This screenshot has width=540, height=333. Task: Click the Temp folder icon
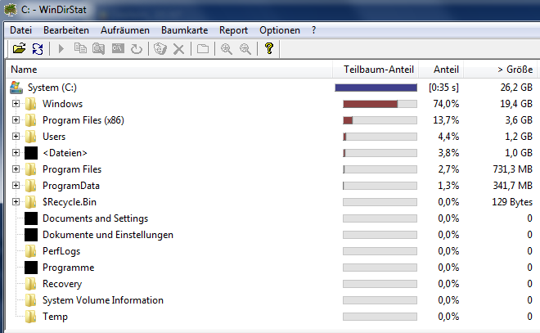tap(30, 317)
